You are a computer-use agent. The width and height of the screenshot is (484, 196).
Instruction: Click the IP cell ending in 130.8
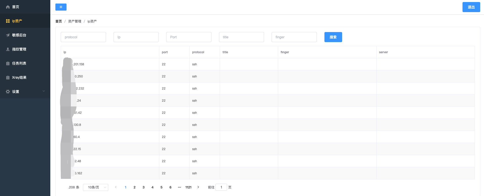pos(110,125)
